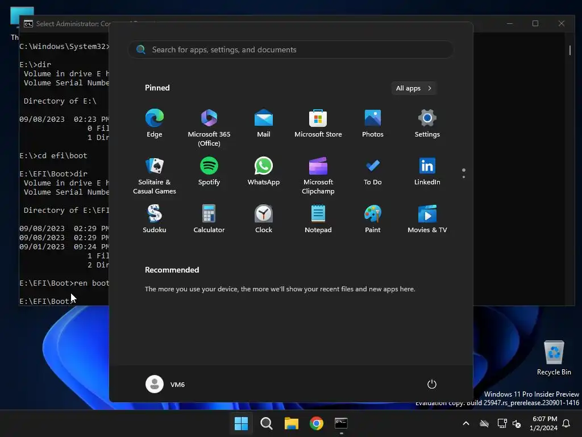The height and width of the screenshot is (437, 582).
Task: Show hidden system tray icons
Action: [x=466, y=423]
